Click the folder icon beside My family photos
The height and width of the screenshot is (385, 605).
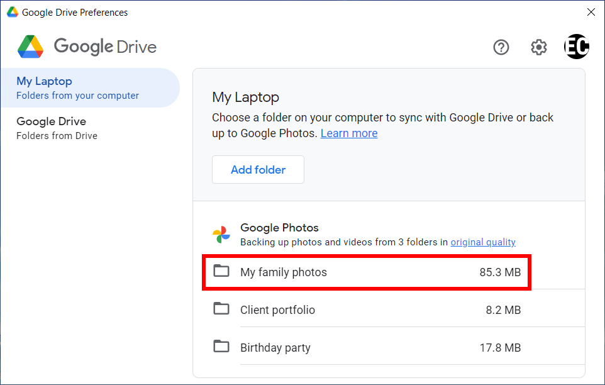point(221,271)
